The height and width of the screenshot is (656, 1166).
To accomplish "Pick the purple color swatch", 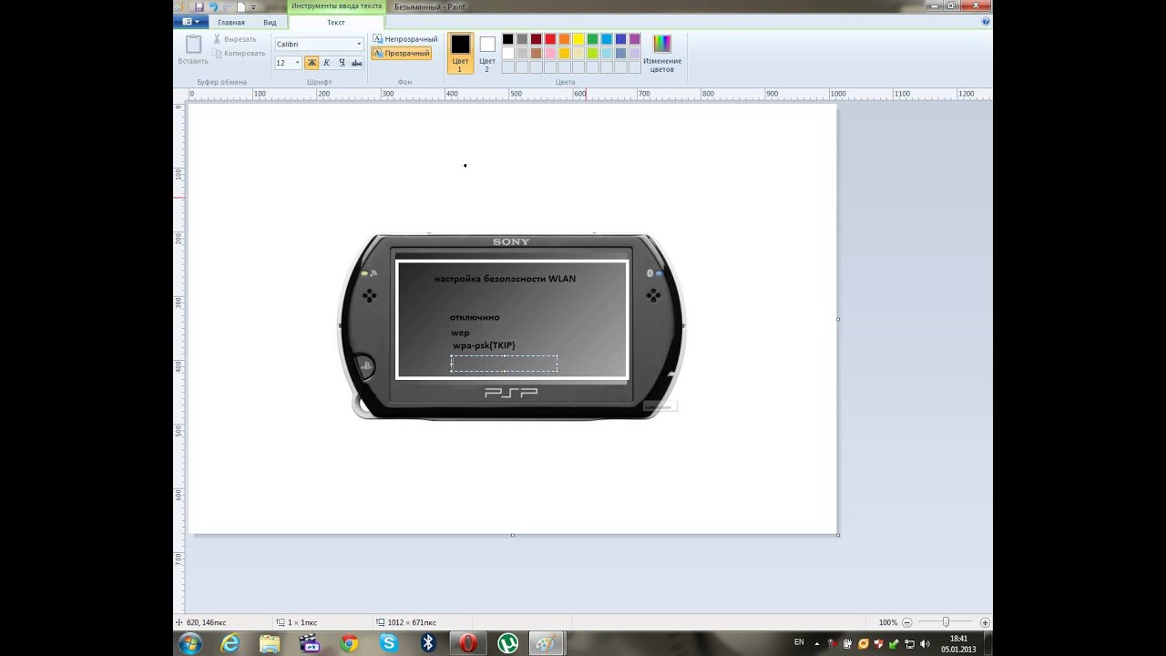I will 634,39.
